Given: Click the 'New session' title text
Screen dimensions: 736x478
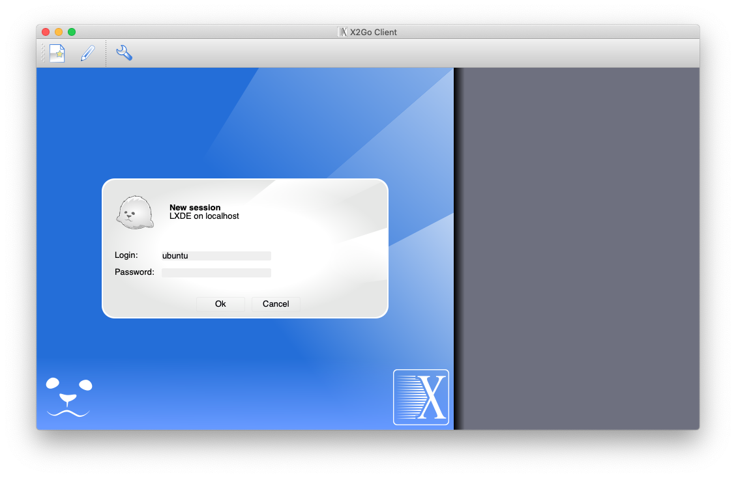Looking at the screenshot, I should (195, 207).
